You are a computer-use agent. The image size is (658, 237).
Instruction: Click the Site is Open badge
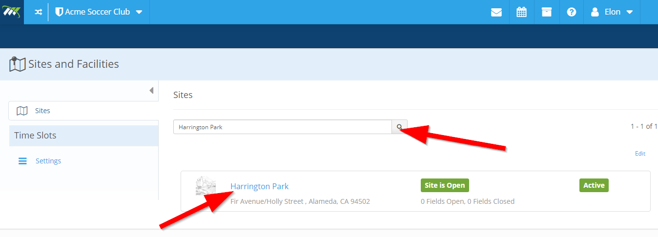[x=445, y=185]
